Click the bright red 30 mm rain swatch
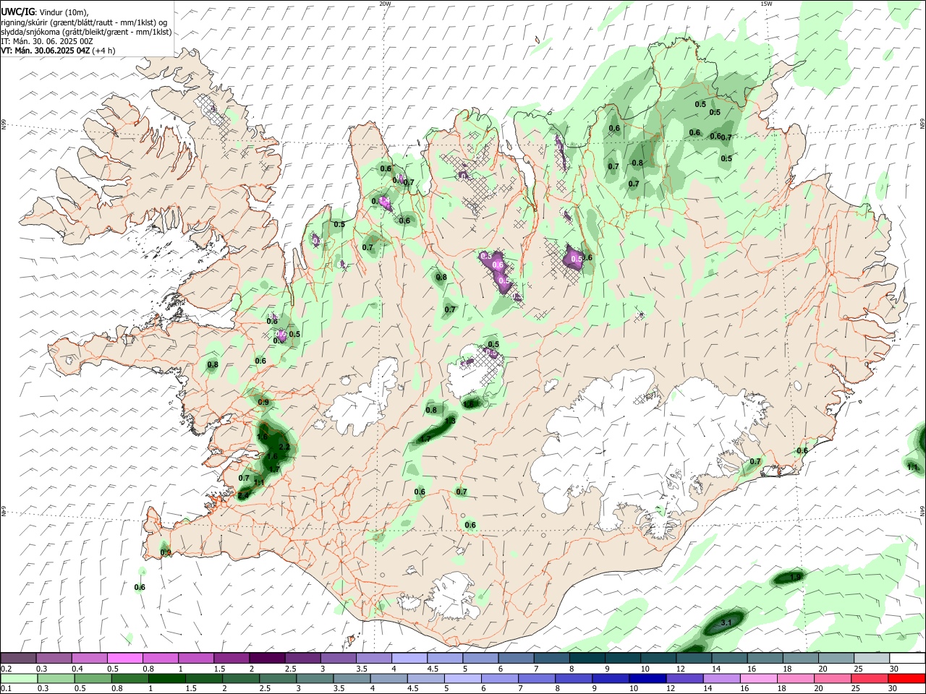This screenshot has height=694, width=926. (907, 678)
